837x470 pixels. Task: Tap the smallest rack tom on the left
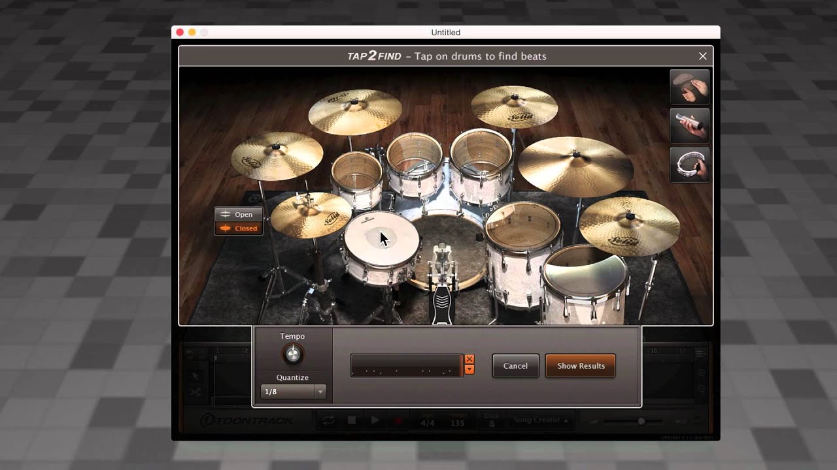click(356, 170)
